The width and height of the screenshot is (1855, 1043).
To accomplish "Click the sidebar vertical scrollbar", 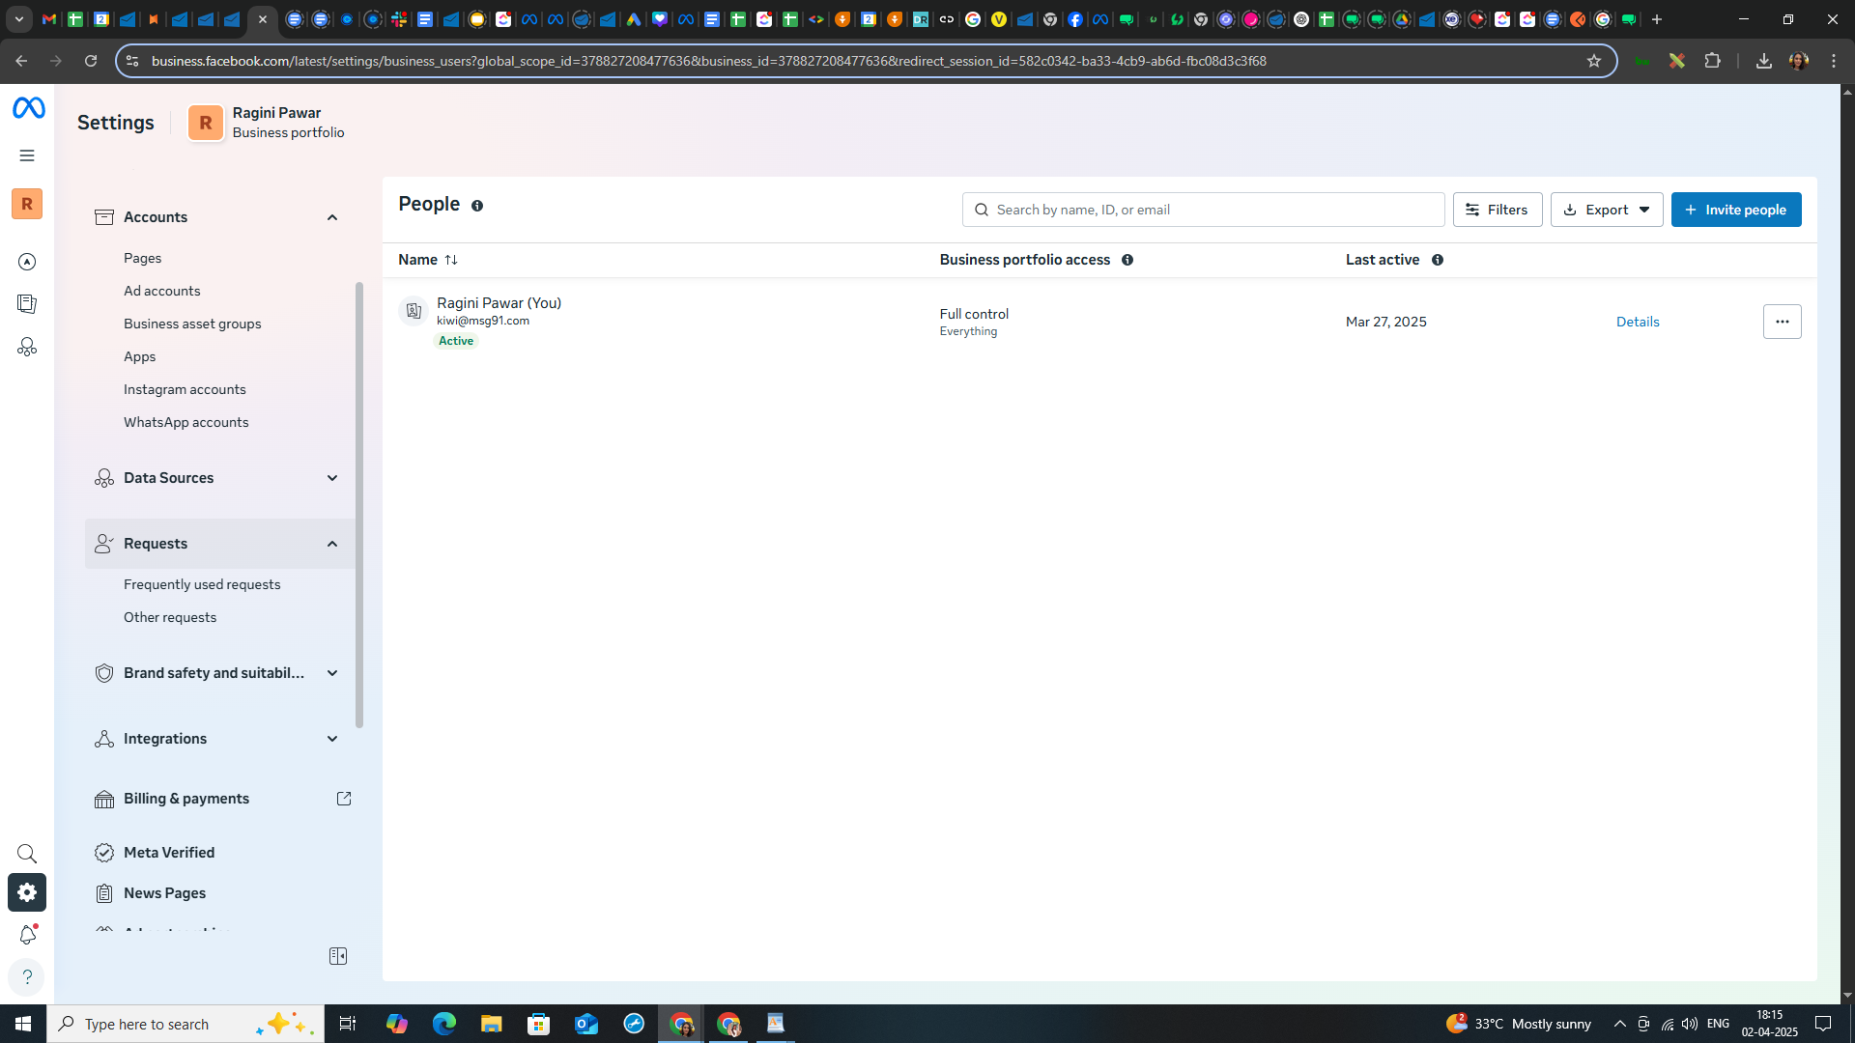I will (359, 502).
